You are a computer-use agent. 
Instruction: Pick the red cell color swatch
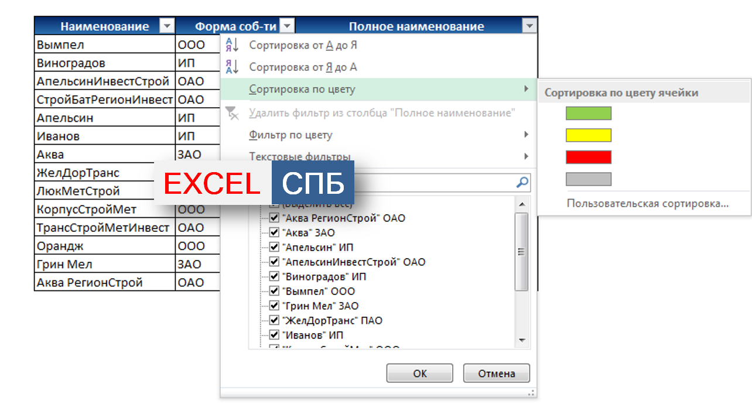[x=588, y=157]
